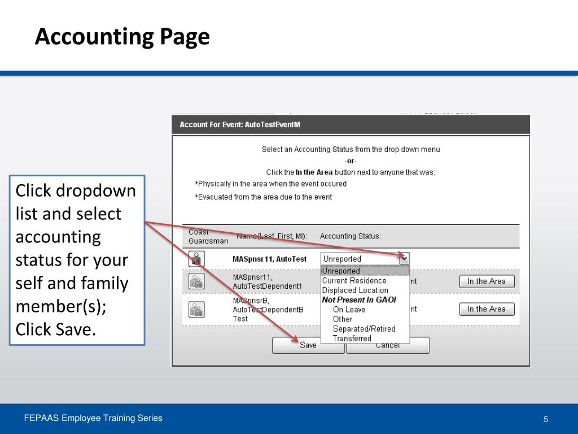Image resolution: width=578 pixels, height=434 pixels.
Task: Click the Accounting Page slide title
Action: [122, 37]
